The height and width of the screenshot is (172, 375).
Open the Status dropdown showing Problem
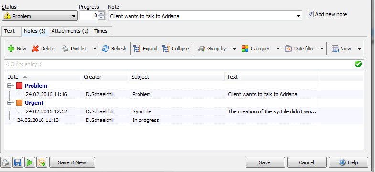tap(40, 16)
